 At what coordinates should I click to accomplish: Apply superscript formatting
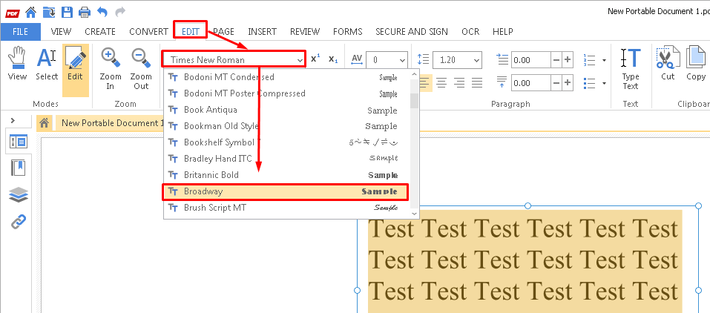[x=315, y=59]
